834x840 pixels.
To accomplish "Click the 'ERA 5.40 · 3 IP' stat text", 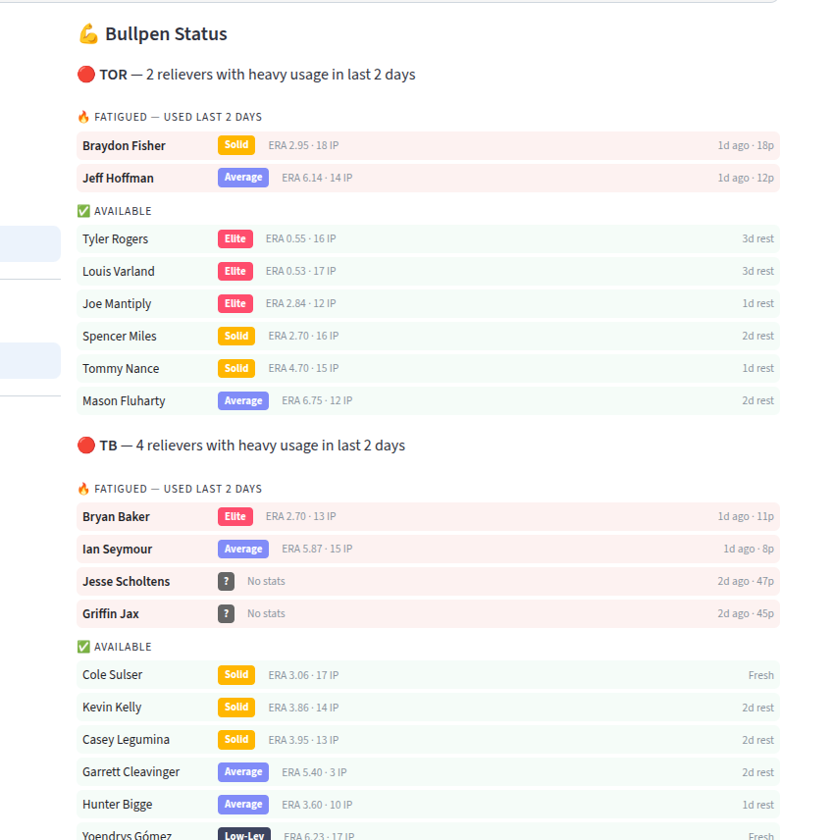I will click(314, 772).
